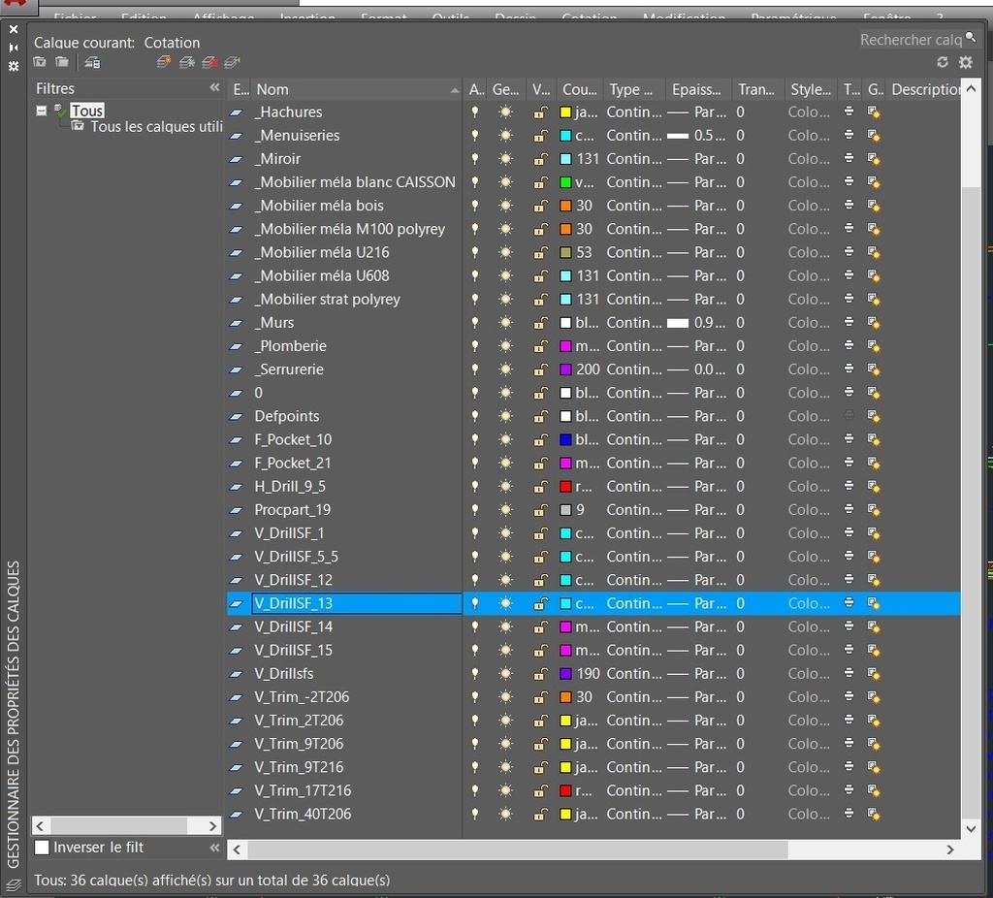993x898 pixels.
Task: Select Tous les calques utilisés filter
Action: coord(155,127)
